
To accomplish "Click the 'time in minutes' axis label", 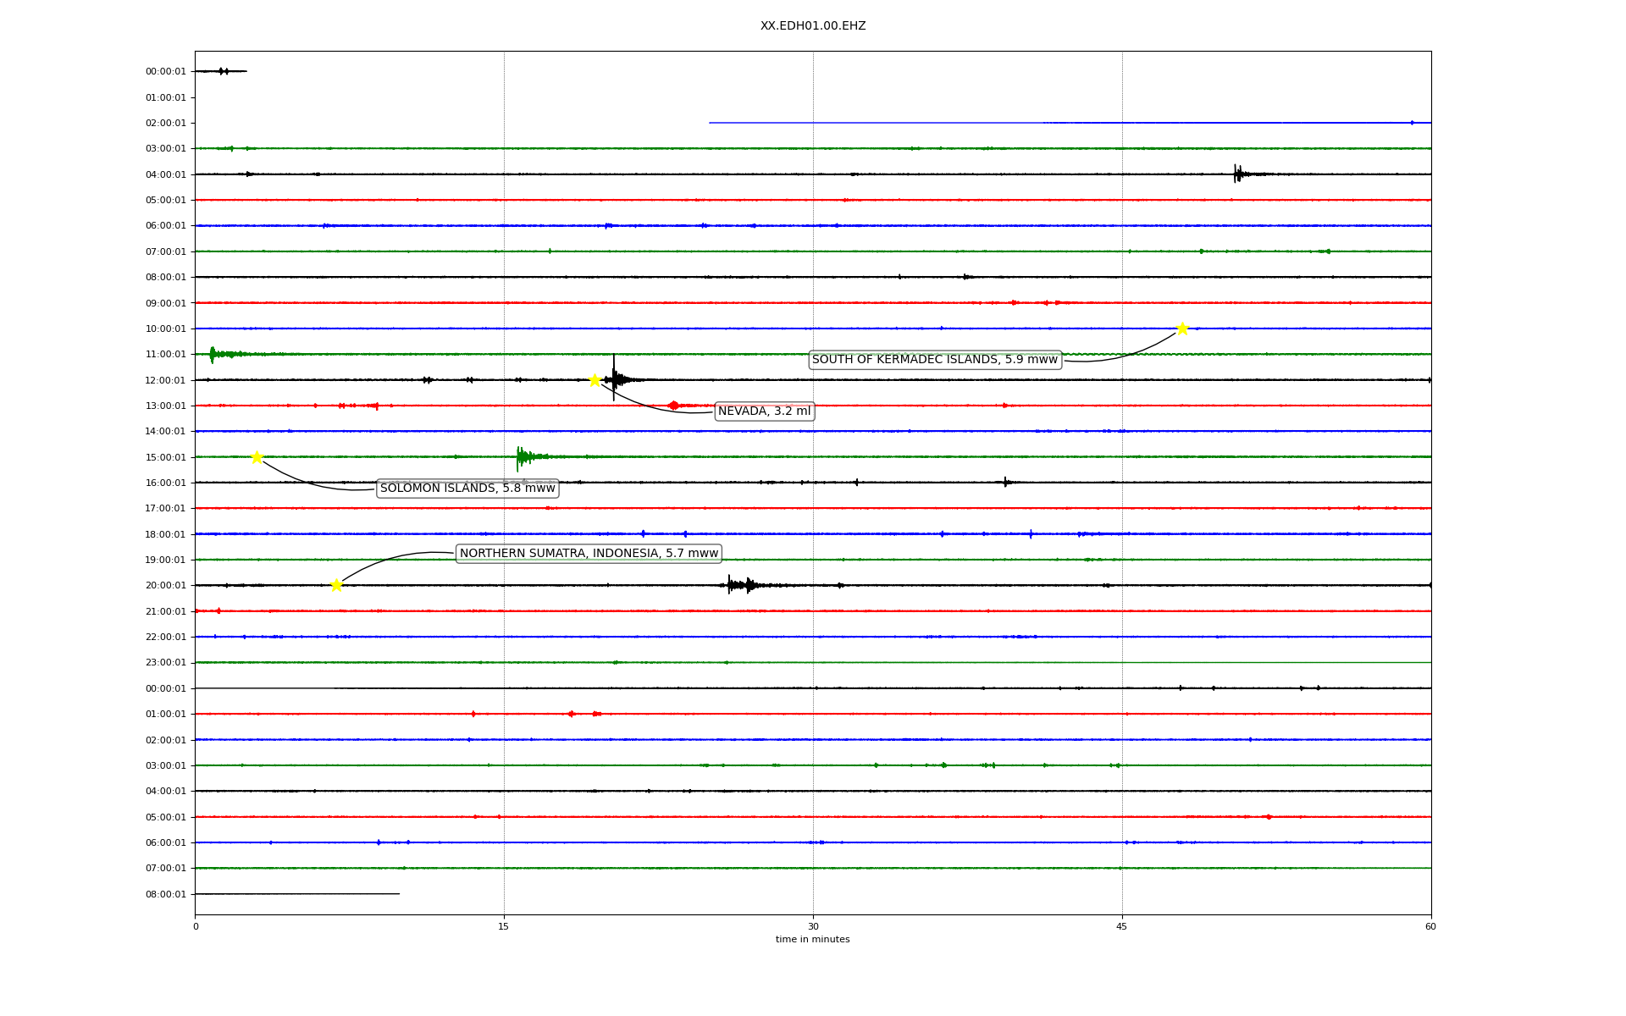I will click(x=812, y=940).
